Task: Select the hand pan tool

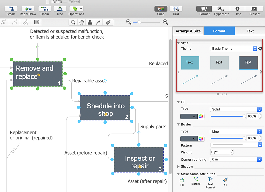Action: pos(81,22)
